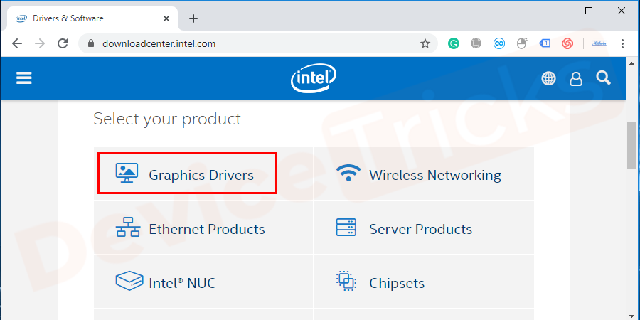Reload the current page
This screenshot has height=320, width=640.
(x=63, y=43)
